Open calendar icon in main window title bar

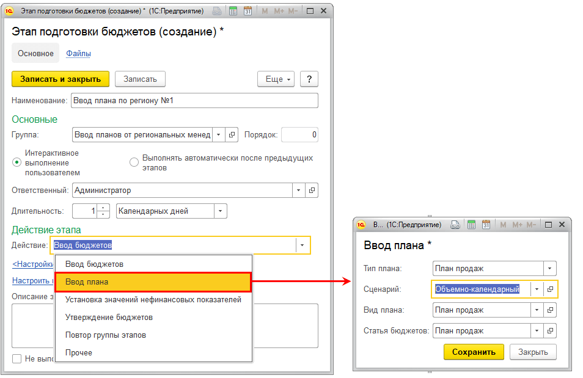(248, 11)
